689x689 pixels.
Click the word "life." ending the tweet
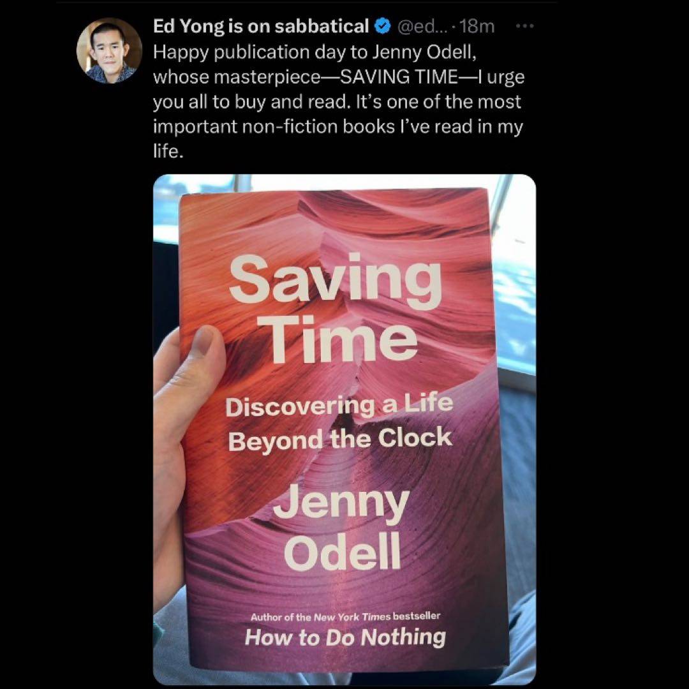[167, 151]
